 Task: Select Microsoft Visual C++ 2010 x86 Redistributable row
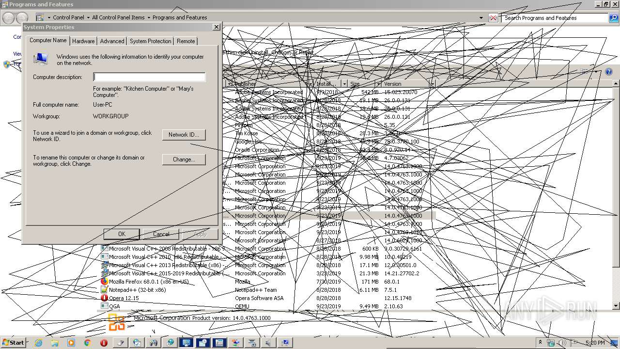(267, 257)
